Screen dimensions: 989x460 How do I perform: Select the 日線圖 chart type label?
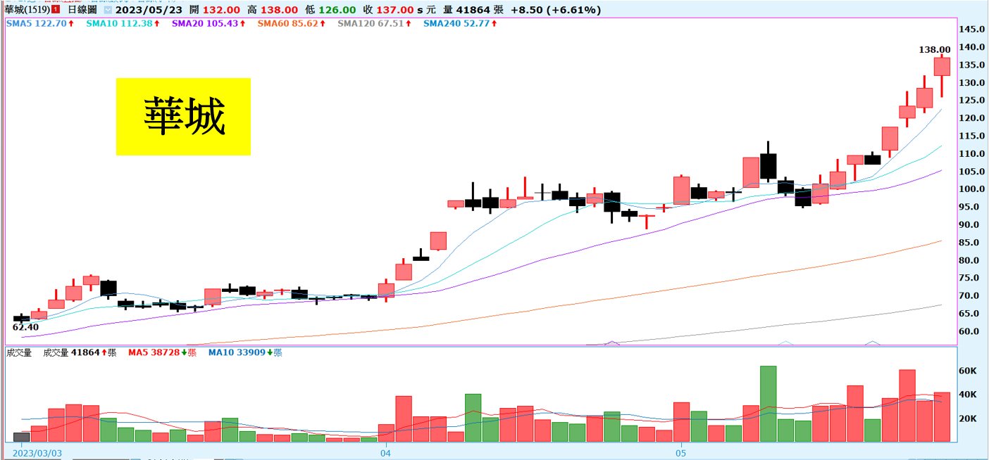point(82,11)
